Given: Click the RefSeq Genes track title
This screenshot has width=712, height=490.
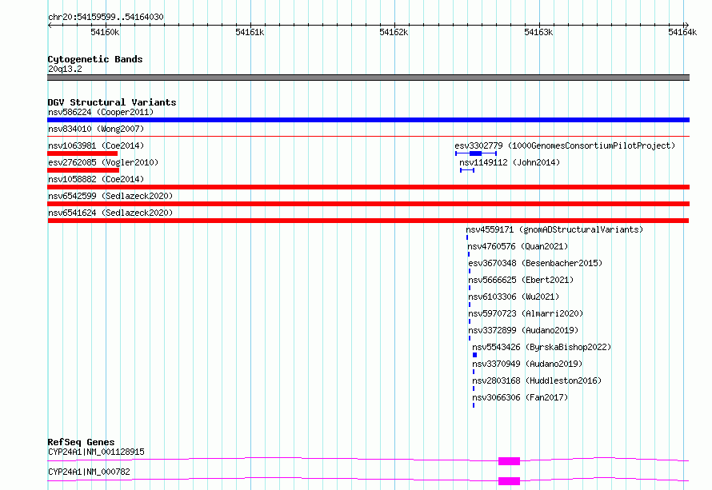Looking at the screenshot, I should pyautogui.click(x=81, y=442).
